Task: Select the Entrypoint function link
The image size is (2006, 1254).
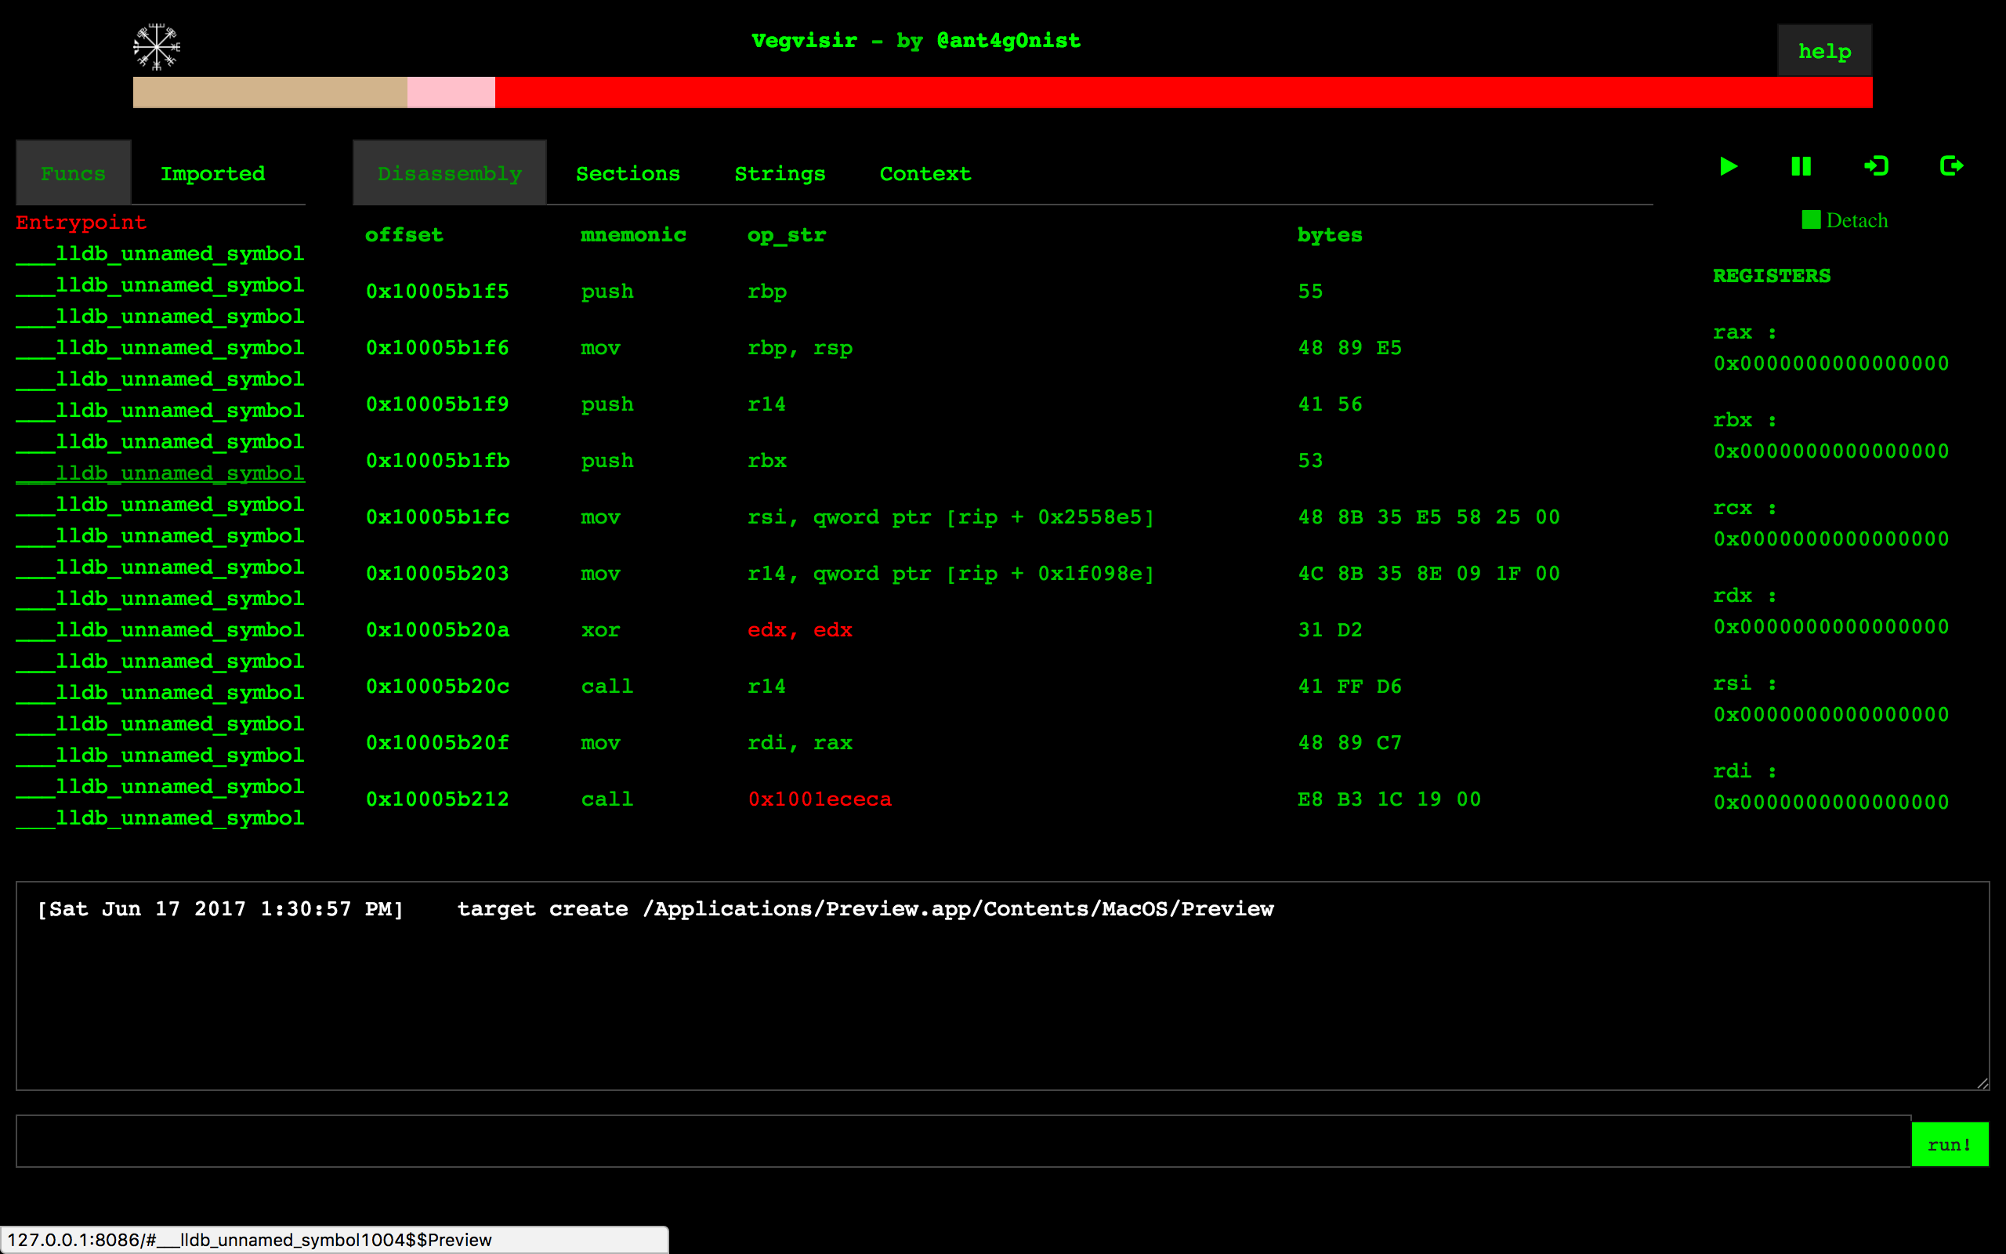Action: (81, 223)
